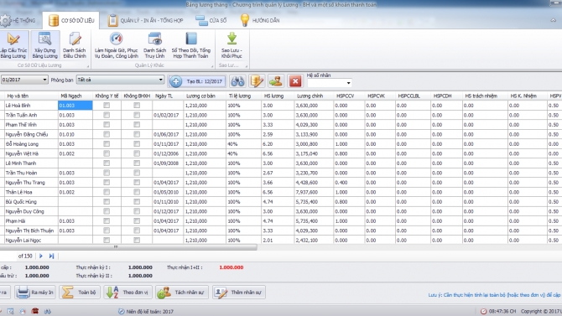Open HỆ THỐNG tab
Screen dimensions: 562x316
tap(18, 20)
